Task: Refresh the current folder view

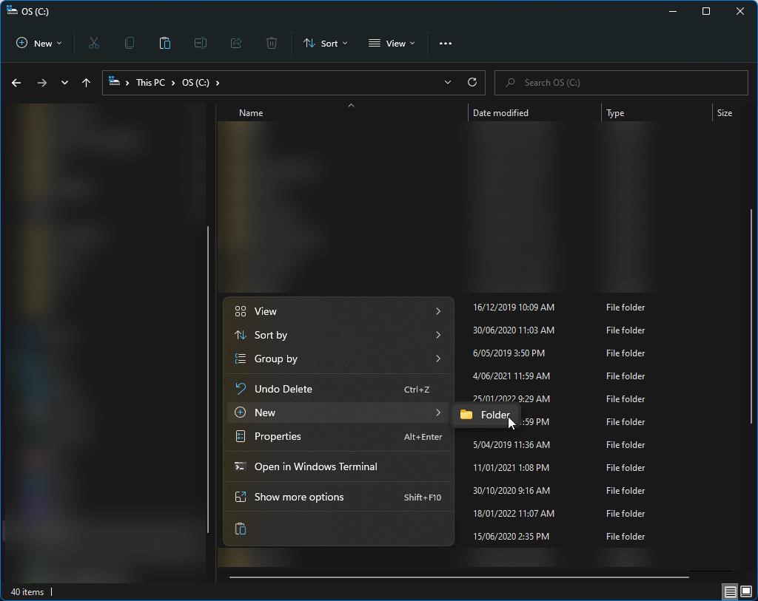Action: point(472,83)
